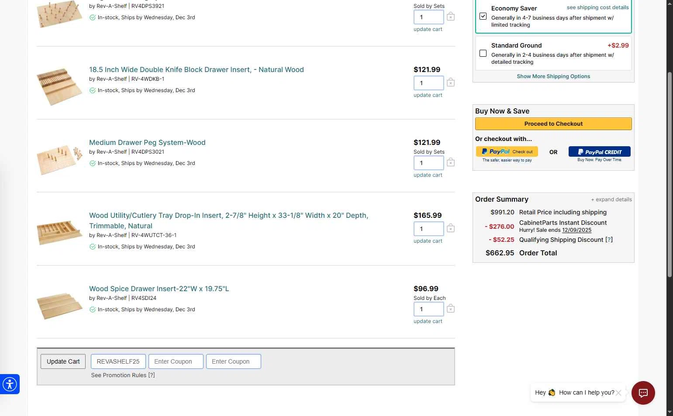The image size is (673, 416).
Task: Click the middle Enter Coupon field
Action: (x=176, y=361)
